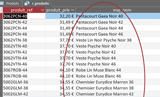Click the price cell of row 5002GLM-36
Screen dimensions: 160x97
(61, 82)
